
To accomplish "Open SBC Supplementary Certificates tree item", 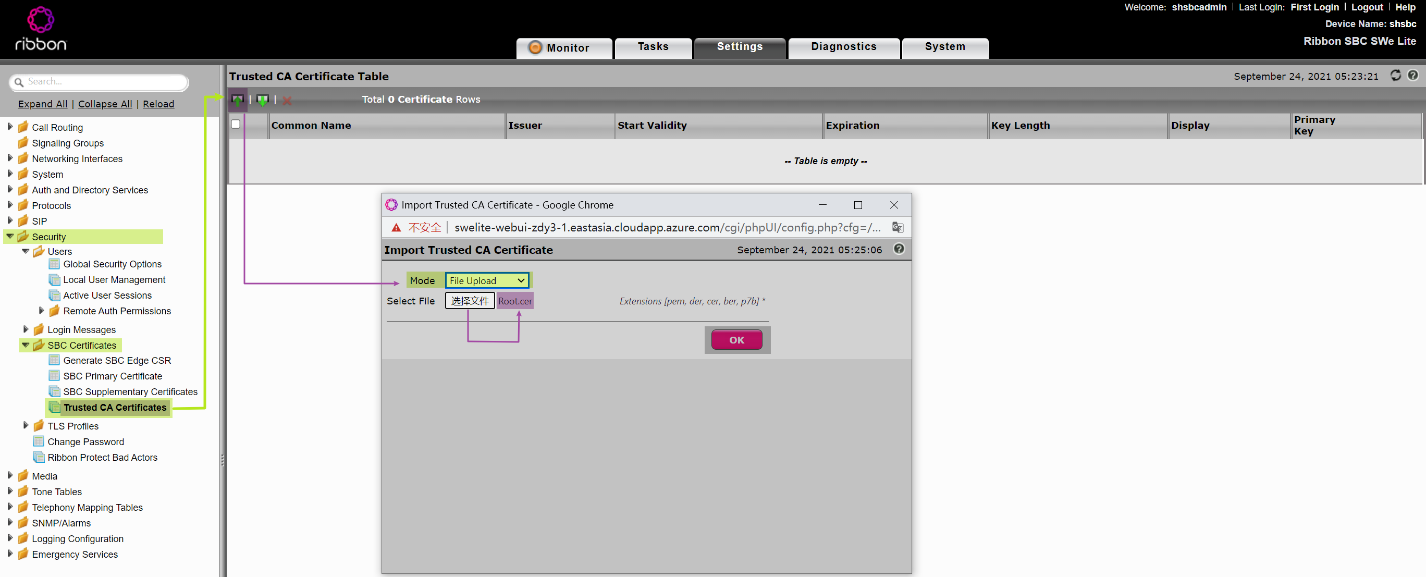I will [130, 392].
